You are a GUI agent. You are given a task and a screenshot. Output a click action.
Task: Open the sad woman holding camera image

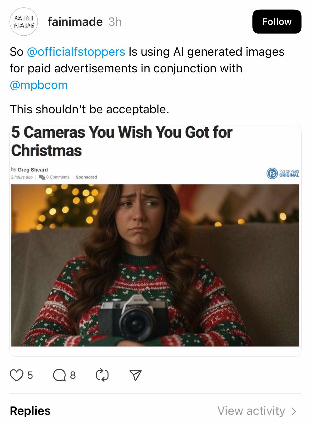point(155,265)
